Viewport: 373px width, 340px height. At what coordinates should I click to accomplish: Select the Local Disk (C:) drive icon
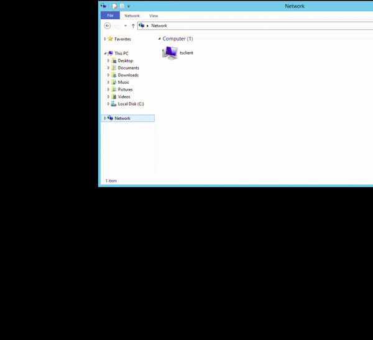113,104
